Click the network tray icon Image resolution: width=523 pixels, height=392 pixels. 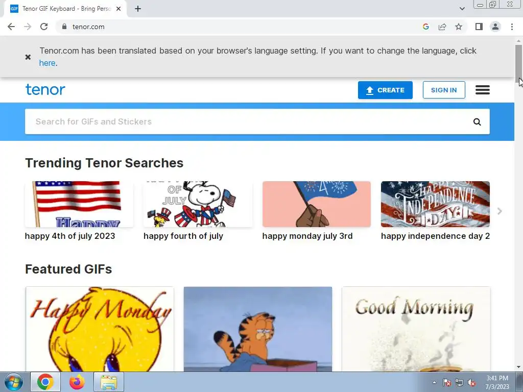tap(459, 382)
